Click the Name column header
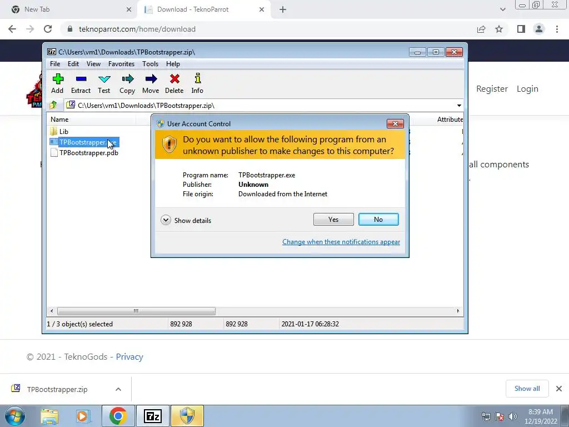The height and width of the screenshot is (427, 569). [x=92, y=120]
